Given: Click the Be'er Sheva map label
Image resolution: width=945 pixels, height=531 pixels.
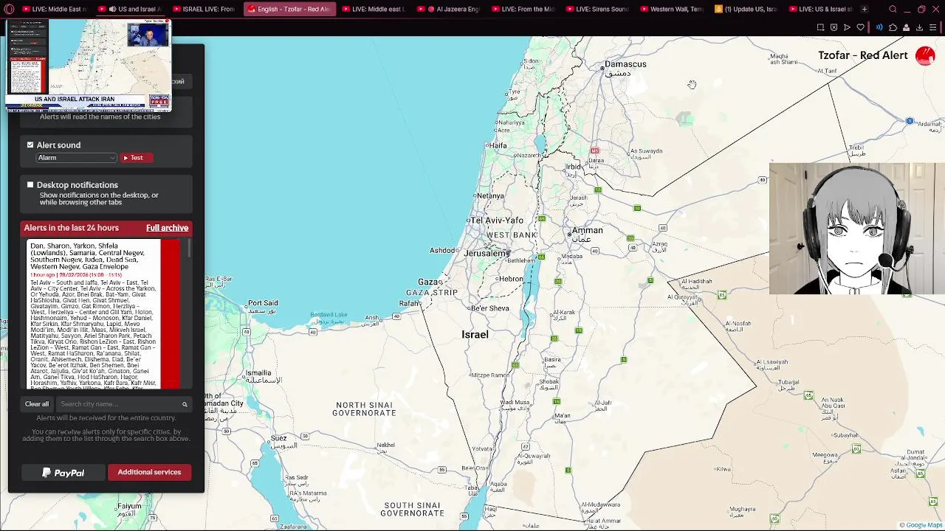Looking at the screenshot, I should pyautogui.click(x=489, y=308).
